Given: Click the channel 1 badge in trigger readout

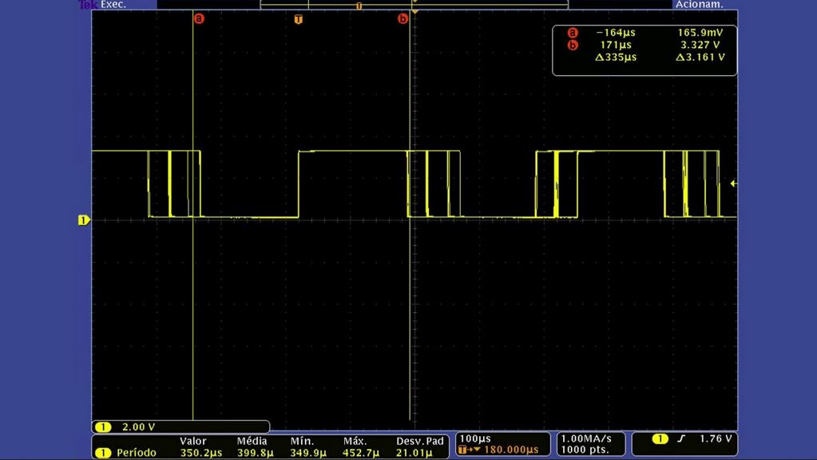Looking at the screenshot, I should tap(660, 438).
